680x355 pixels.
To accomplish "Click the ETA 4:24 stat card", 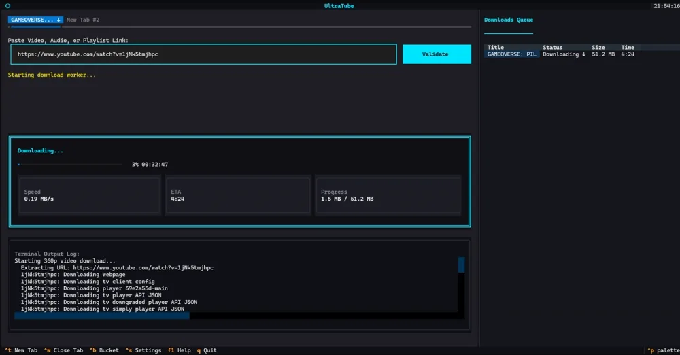I will click(x=238, y=195).
